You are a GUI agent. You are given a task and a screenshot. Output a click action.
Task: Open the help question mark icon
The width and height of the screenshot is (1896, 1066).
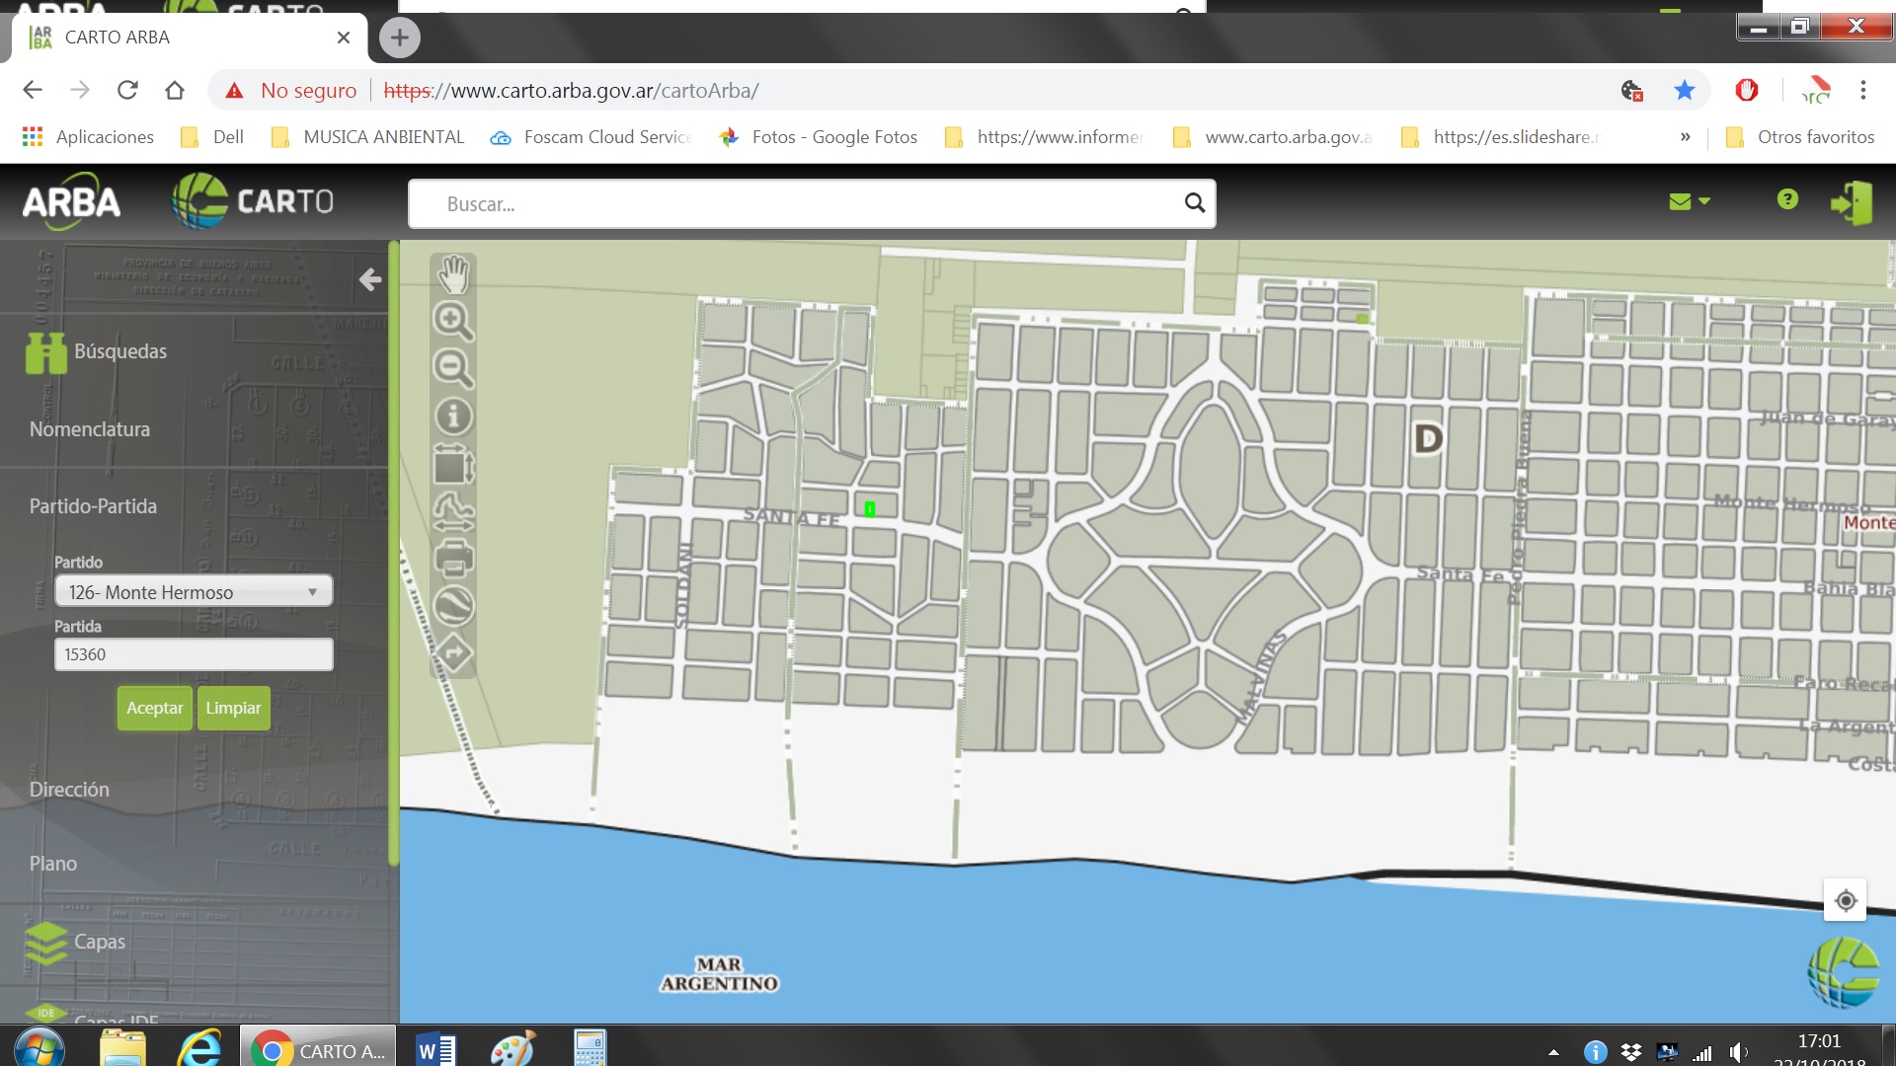pos(1786,200)
